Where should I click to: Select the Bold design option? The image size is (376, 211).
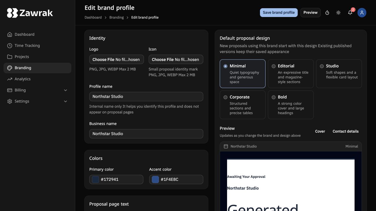pos(291,105)
